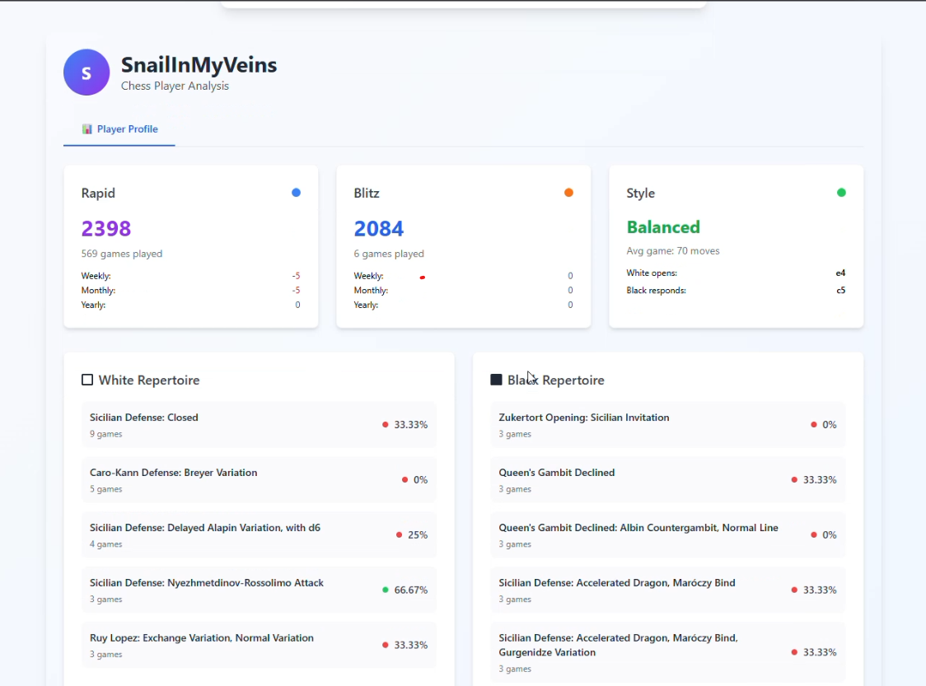Click the blue dot on Rapid card
This screenshot has width=926, height=686.
click(x=296, y=193)
